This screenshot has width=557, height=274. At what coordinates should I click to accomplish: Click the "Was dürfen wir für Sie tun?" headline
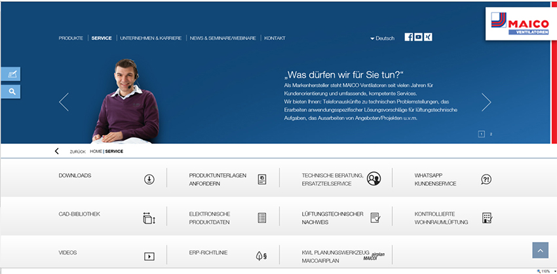click(344, 75)
